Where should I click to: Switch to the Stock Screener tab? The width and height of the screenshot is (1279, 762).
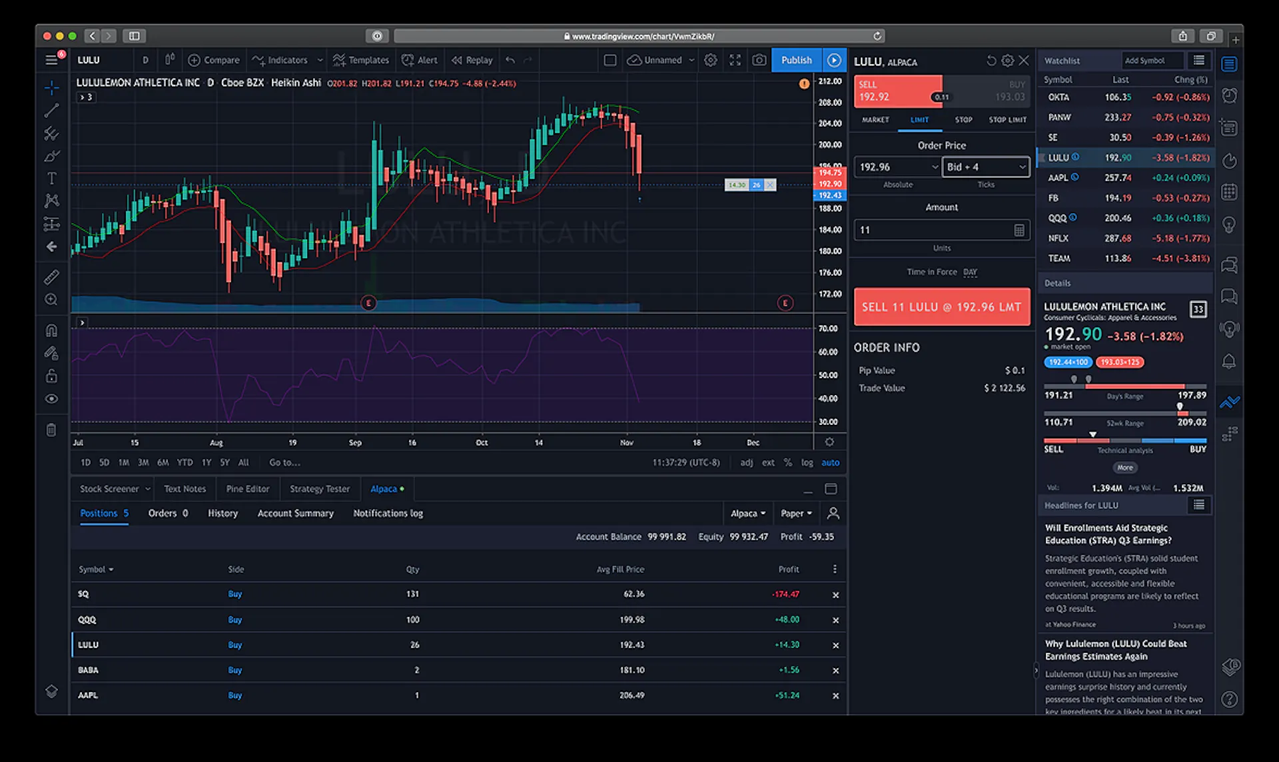click(111, 488)
